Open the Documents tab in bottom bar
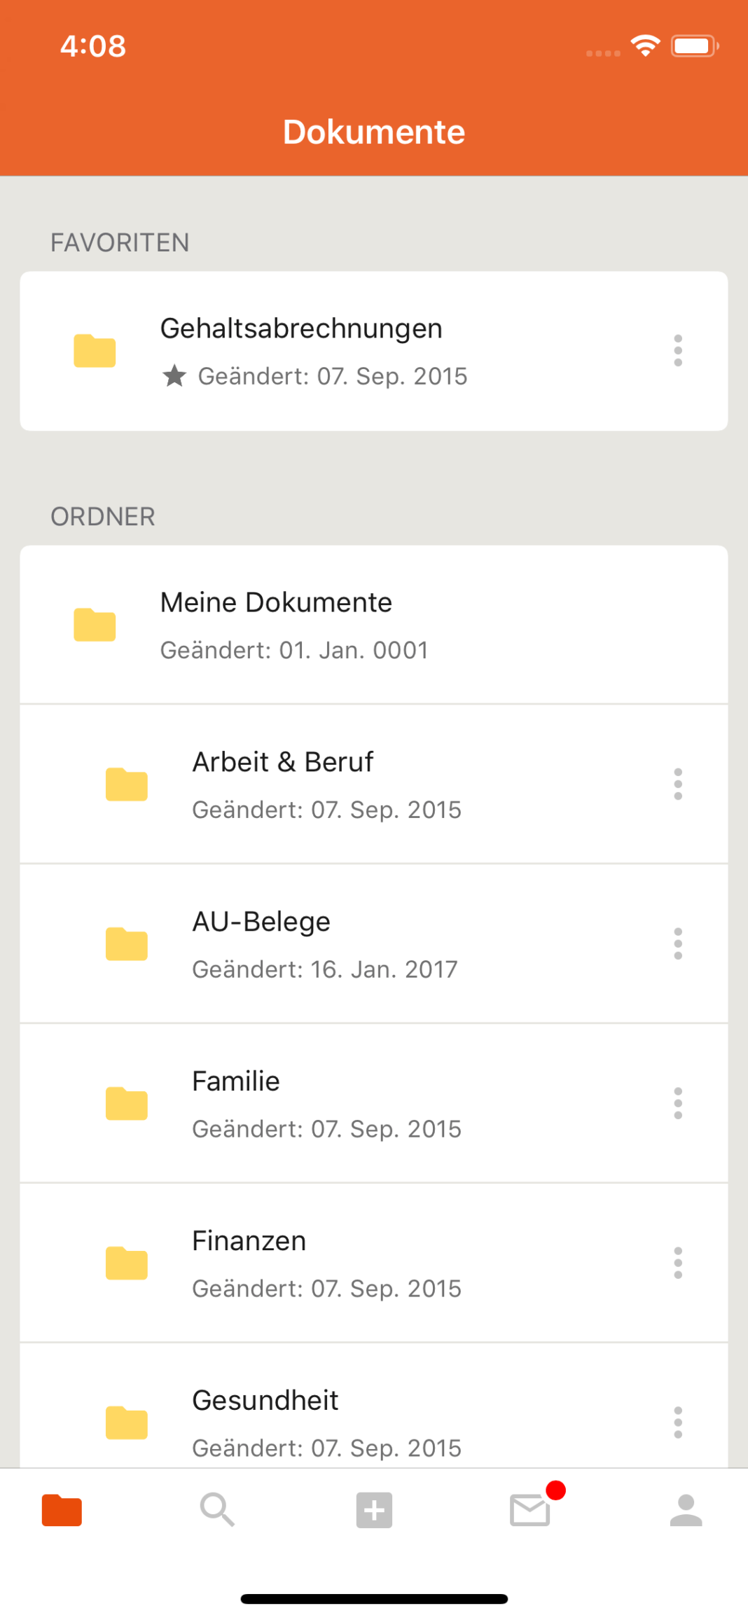Viewport: 748px width, 1620px height. point(62,1510)
